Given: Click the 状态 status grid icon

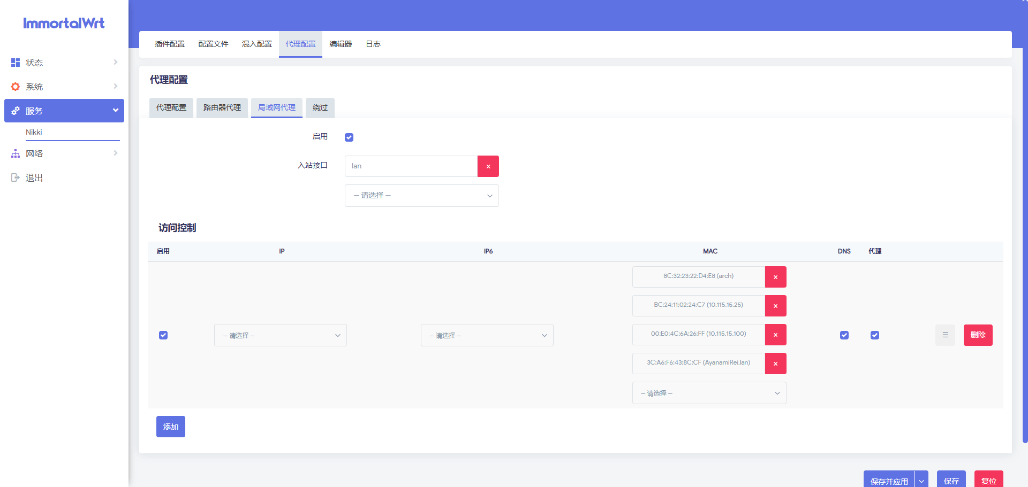Looking at the screenshot, I should tap(16, 63).
